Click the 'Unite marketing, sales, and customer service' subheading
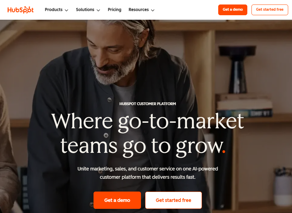292x213 pixels. (148, 173)
